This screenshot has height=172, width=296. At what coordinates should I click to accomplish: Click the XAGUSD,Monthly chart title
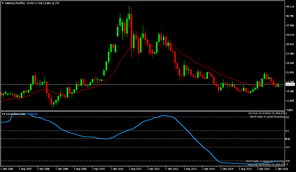point(15,3)
